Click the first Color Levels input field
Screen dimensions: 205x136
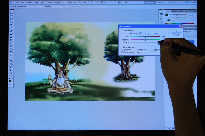(x=143, y=33)
